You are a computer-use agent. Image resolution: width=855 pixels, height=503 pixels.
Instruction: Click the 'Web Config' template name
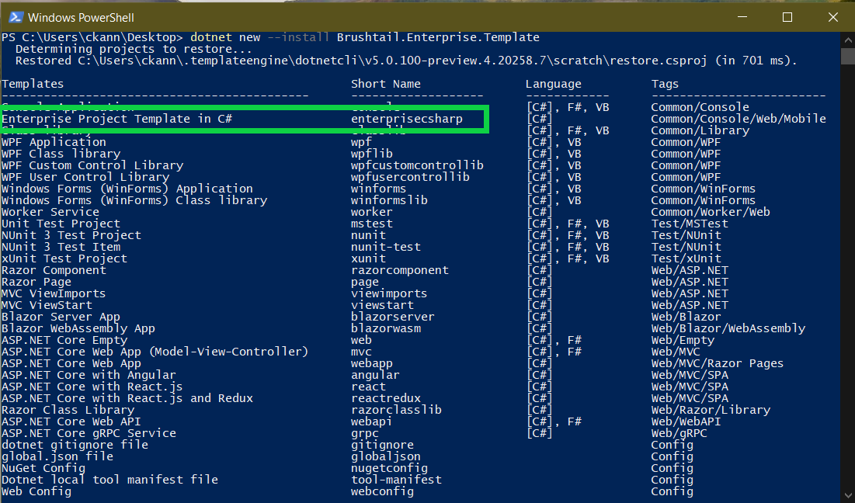[36, 491]
